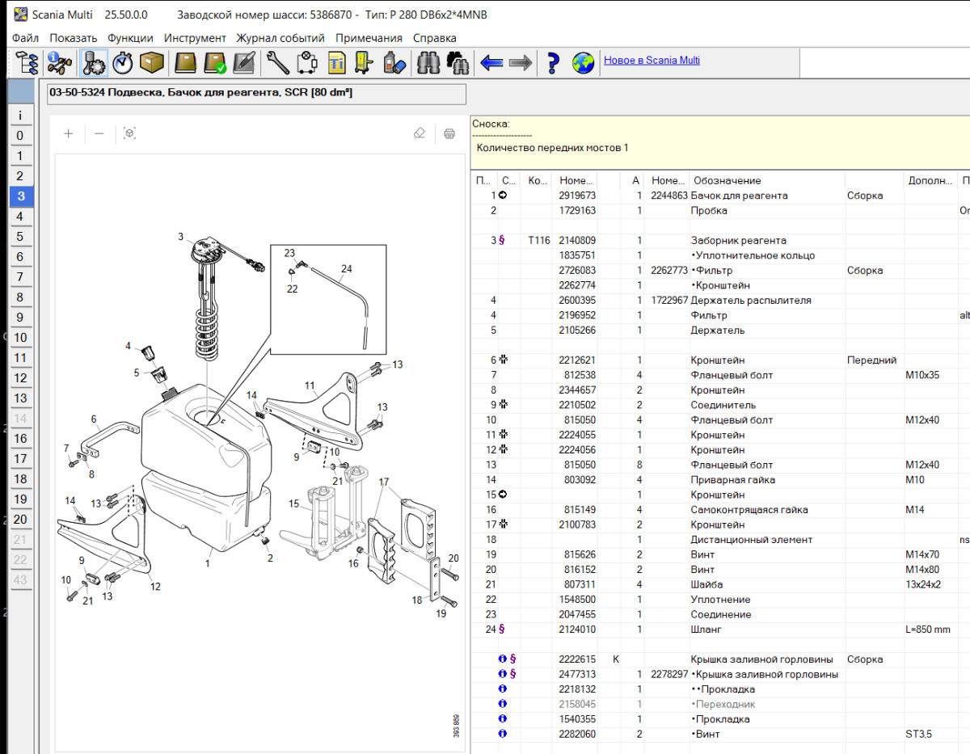Select the piston and gear parts icon
This screenshot has height=754, width=970.
point(94,62)
